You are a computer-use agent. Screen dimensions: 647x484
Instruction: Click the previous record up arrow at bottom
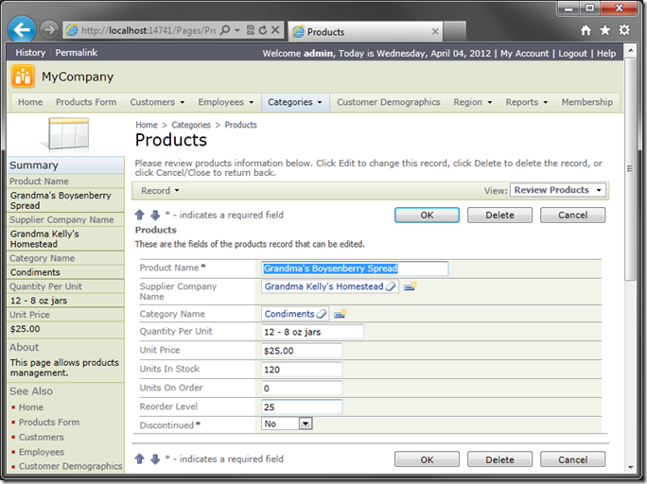coord(139,458)
